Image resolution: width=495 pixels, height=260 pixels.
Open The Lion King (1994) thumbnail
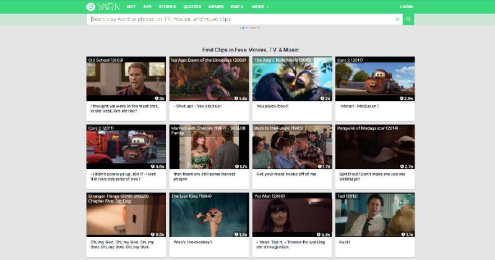(x=209, y=215)
